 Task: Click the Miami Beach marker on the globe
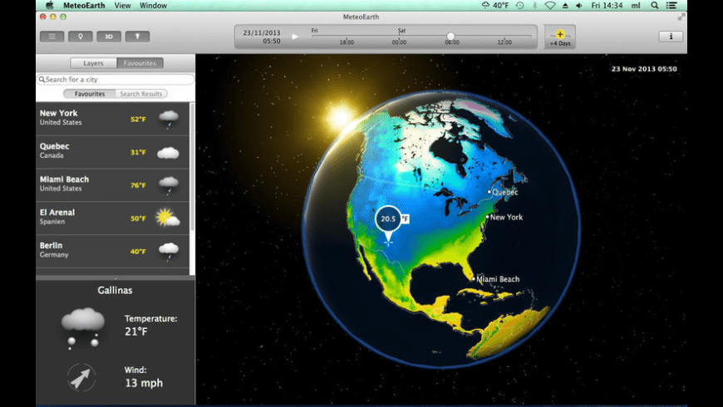[x=474, y=279]
